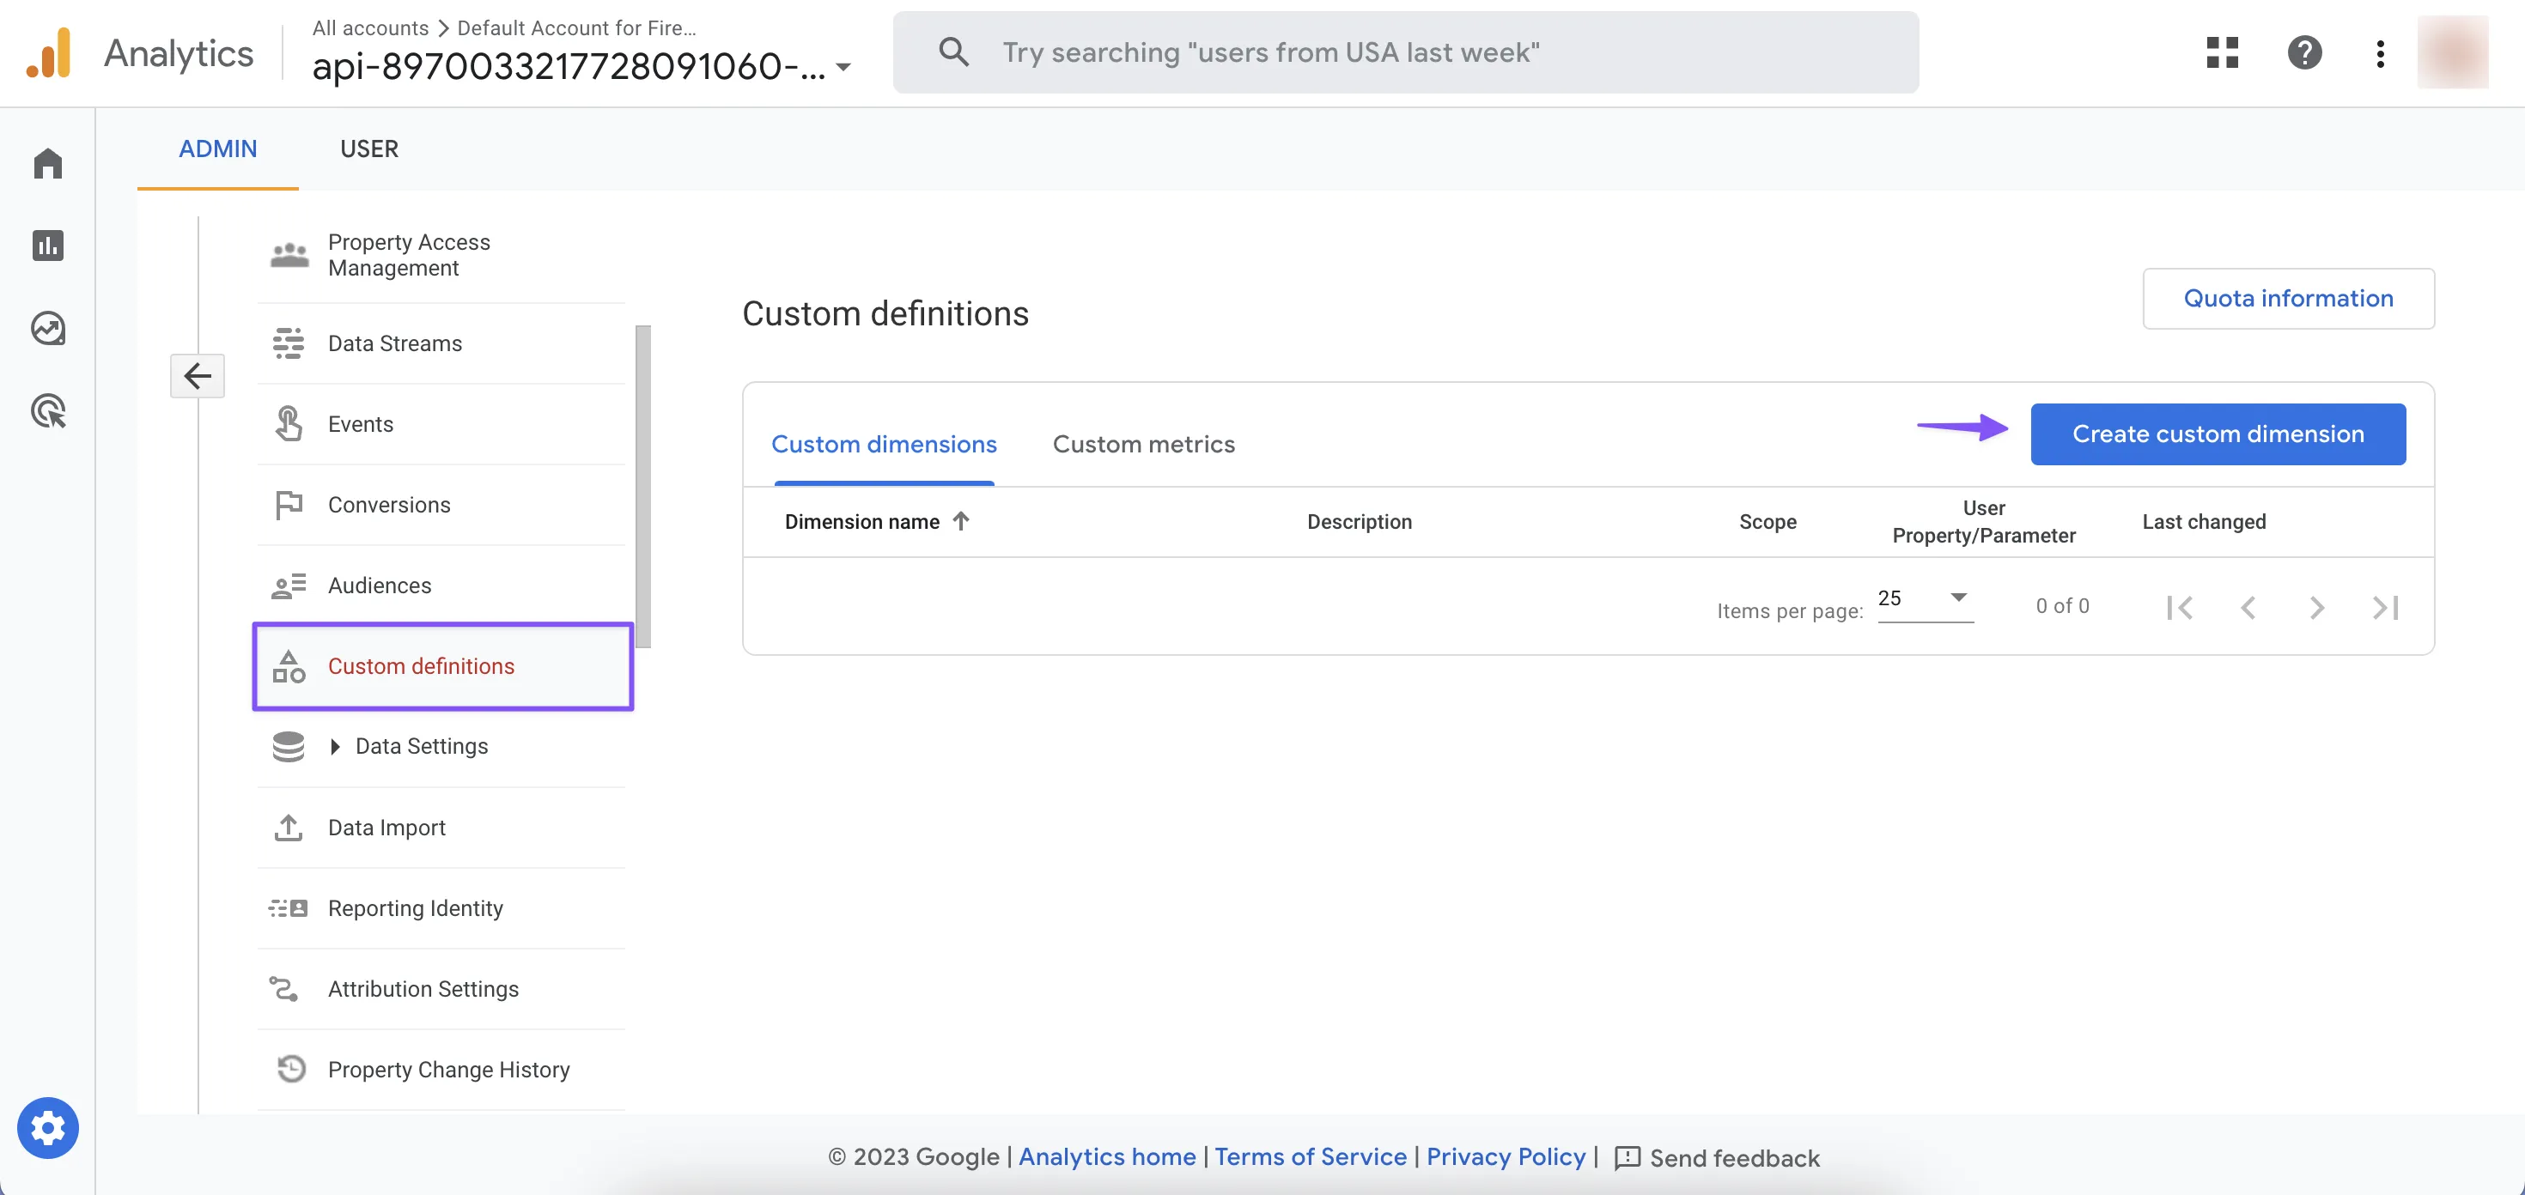2525x1195 pixels.
Task: Open the three-dot more options menu
Action: (2380, 52)
